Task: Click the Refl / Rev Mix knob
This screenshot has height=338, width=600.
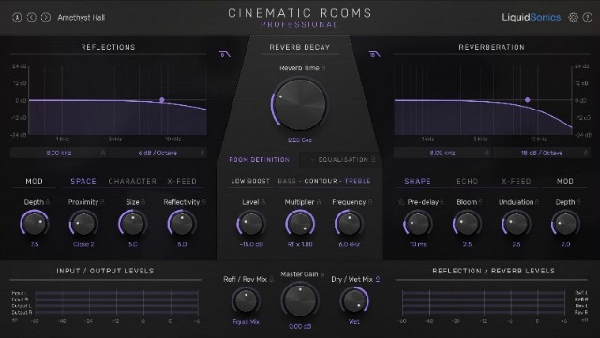Action: (246, 301)
